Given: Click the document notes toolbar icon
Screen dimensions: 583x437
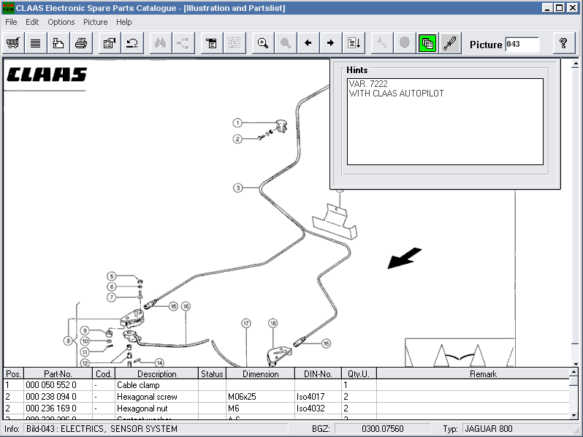Looking at the screenshot, I should [x=212, y=43].
